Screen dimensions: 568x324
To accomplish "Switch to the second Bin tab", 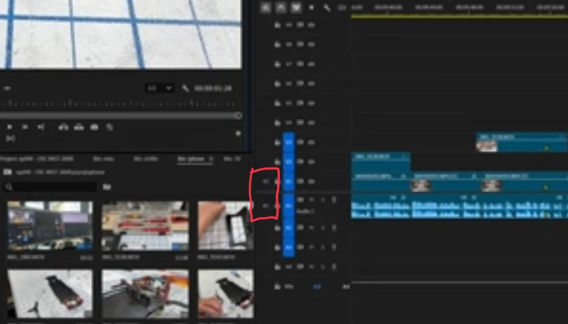I will [x=104, y=159].
